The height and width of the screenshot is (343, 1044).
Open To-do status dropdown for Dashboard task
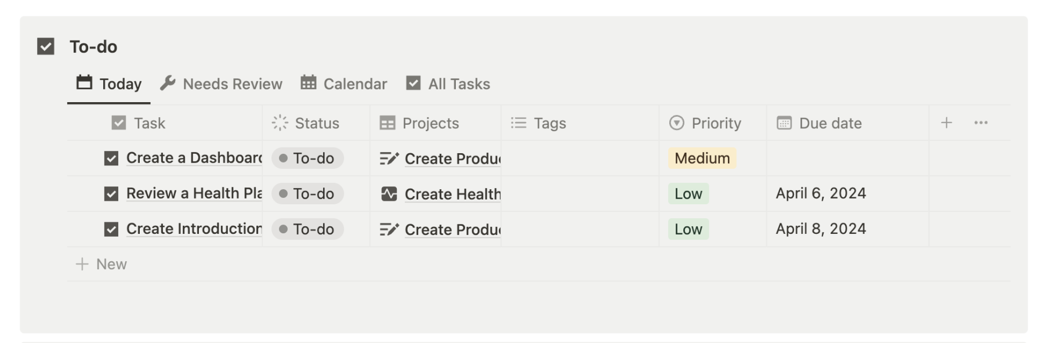pos(307,158)
